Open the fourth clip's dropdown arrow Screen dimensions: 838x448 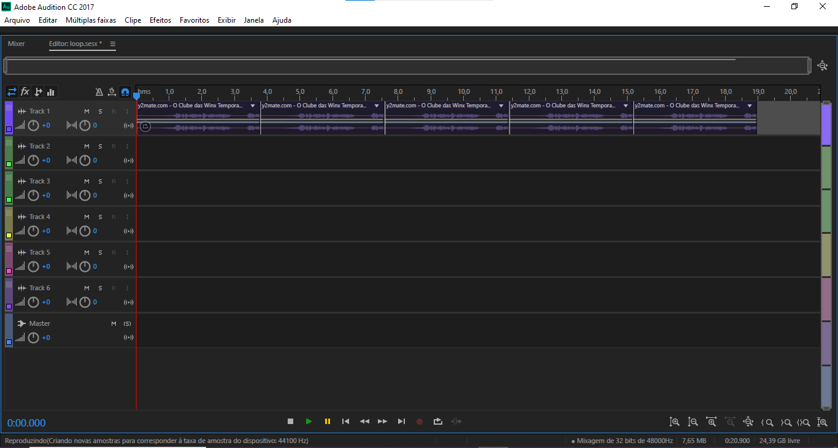pos(626,106)
